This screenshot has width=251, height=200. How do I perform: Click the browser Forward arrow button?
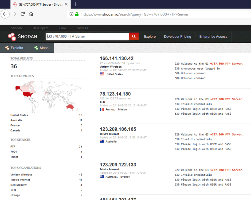click(x=14, y=14)
